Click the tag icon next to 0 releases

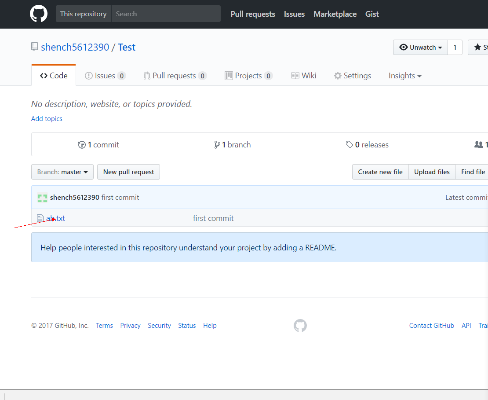pyautogui.click(x=349, y=144)
